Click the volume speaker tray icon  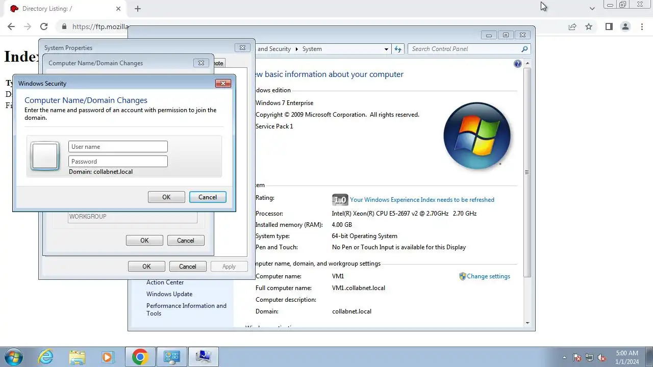point(601,357)
